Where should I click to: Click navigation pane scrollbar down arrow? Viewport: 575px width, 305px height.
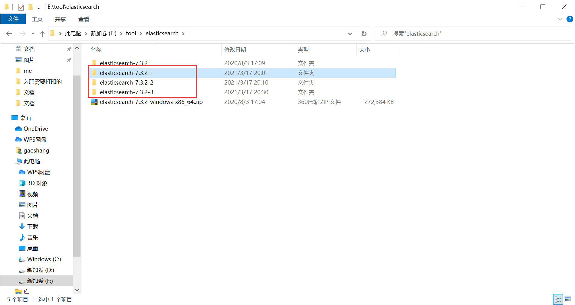tap(77, 291)
